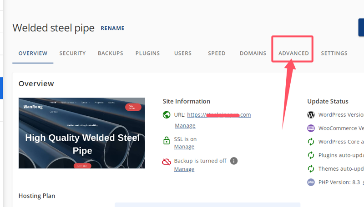Click the Themes auto-update refresh icon
The height and width of the screenshot is (207, 364).
tap(311, 169)
